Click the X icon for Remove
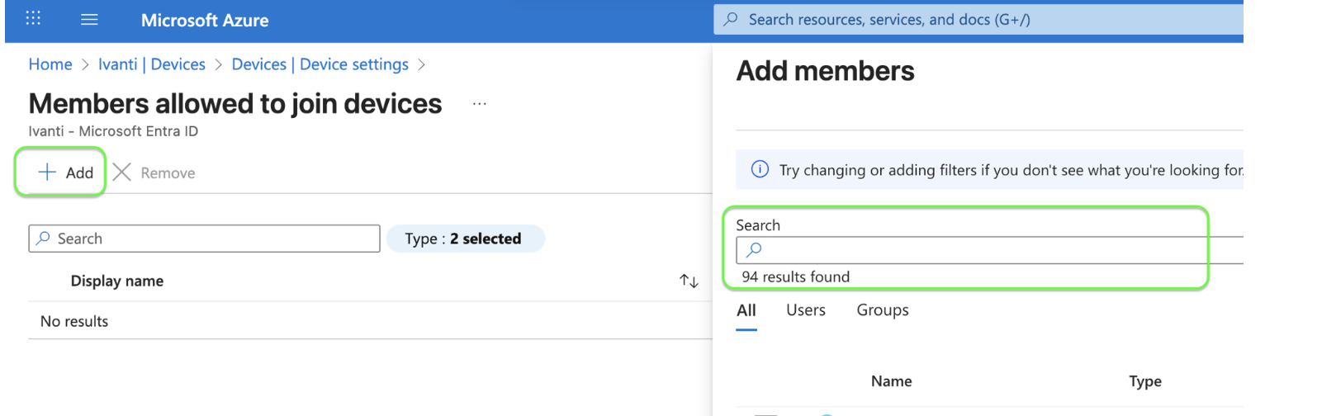 122,172
